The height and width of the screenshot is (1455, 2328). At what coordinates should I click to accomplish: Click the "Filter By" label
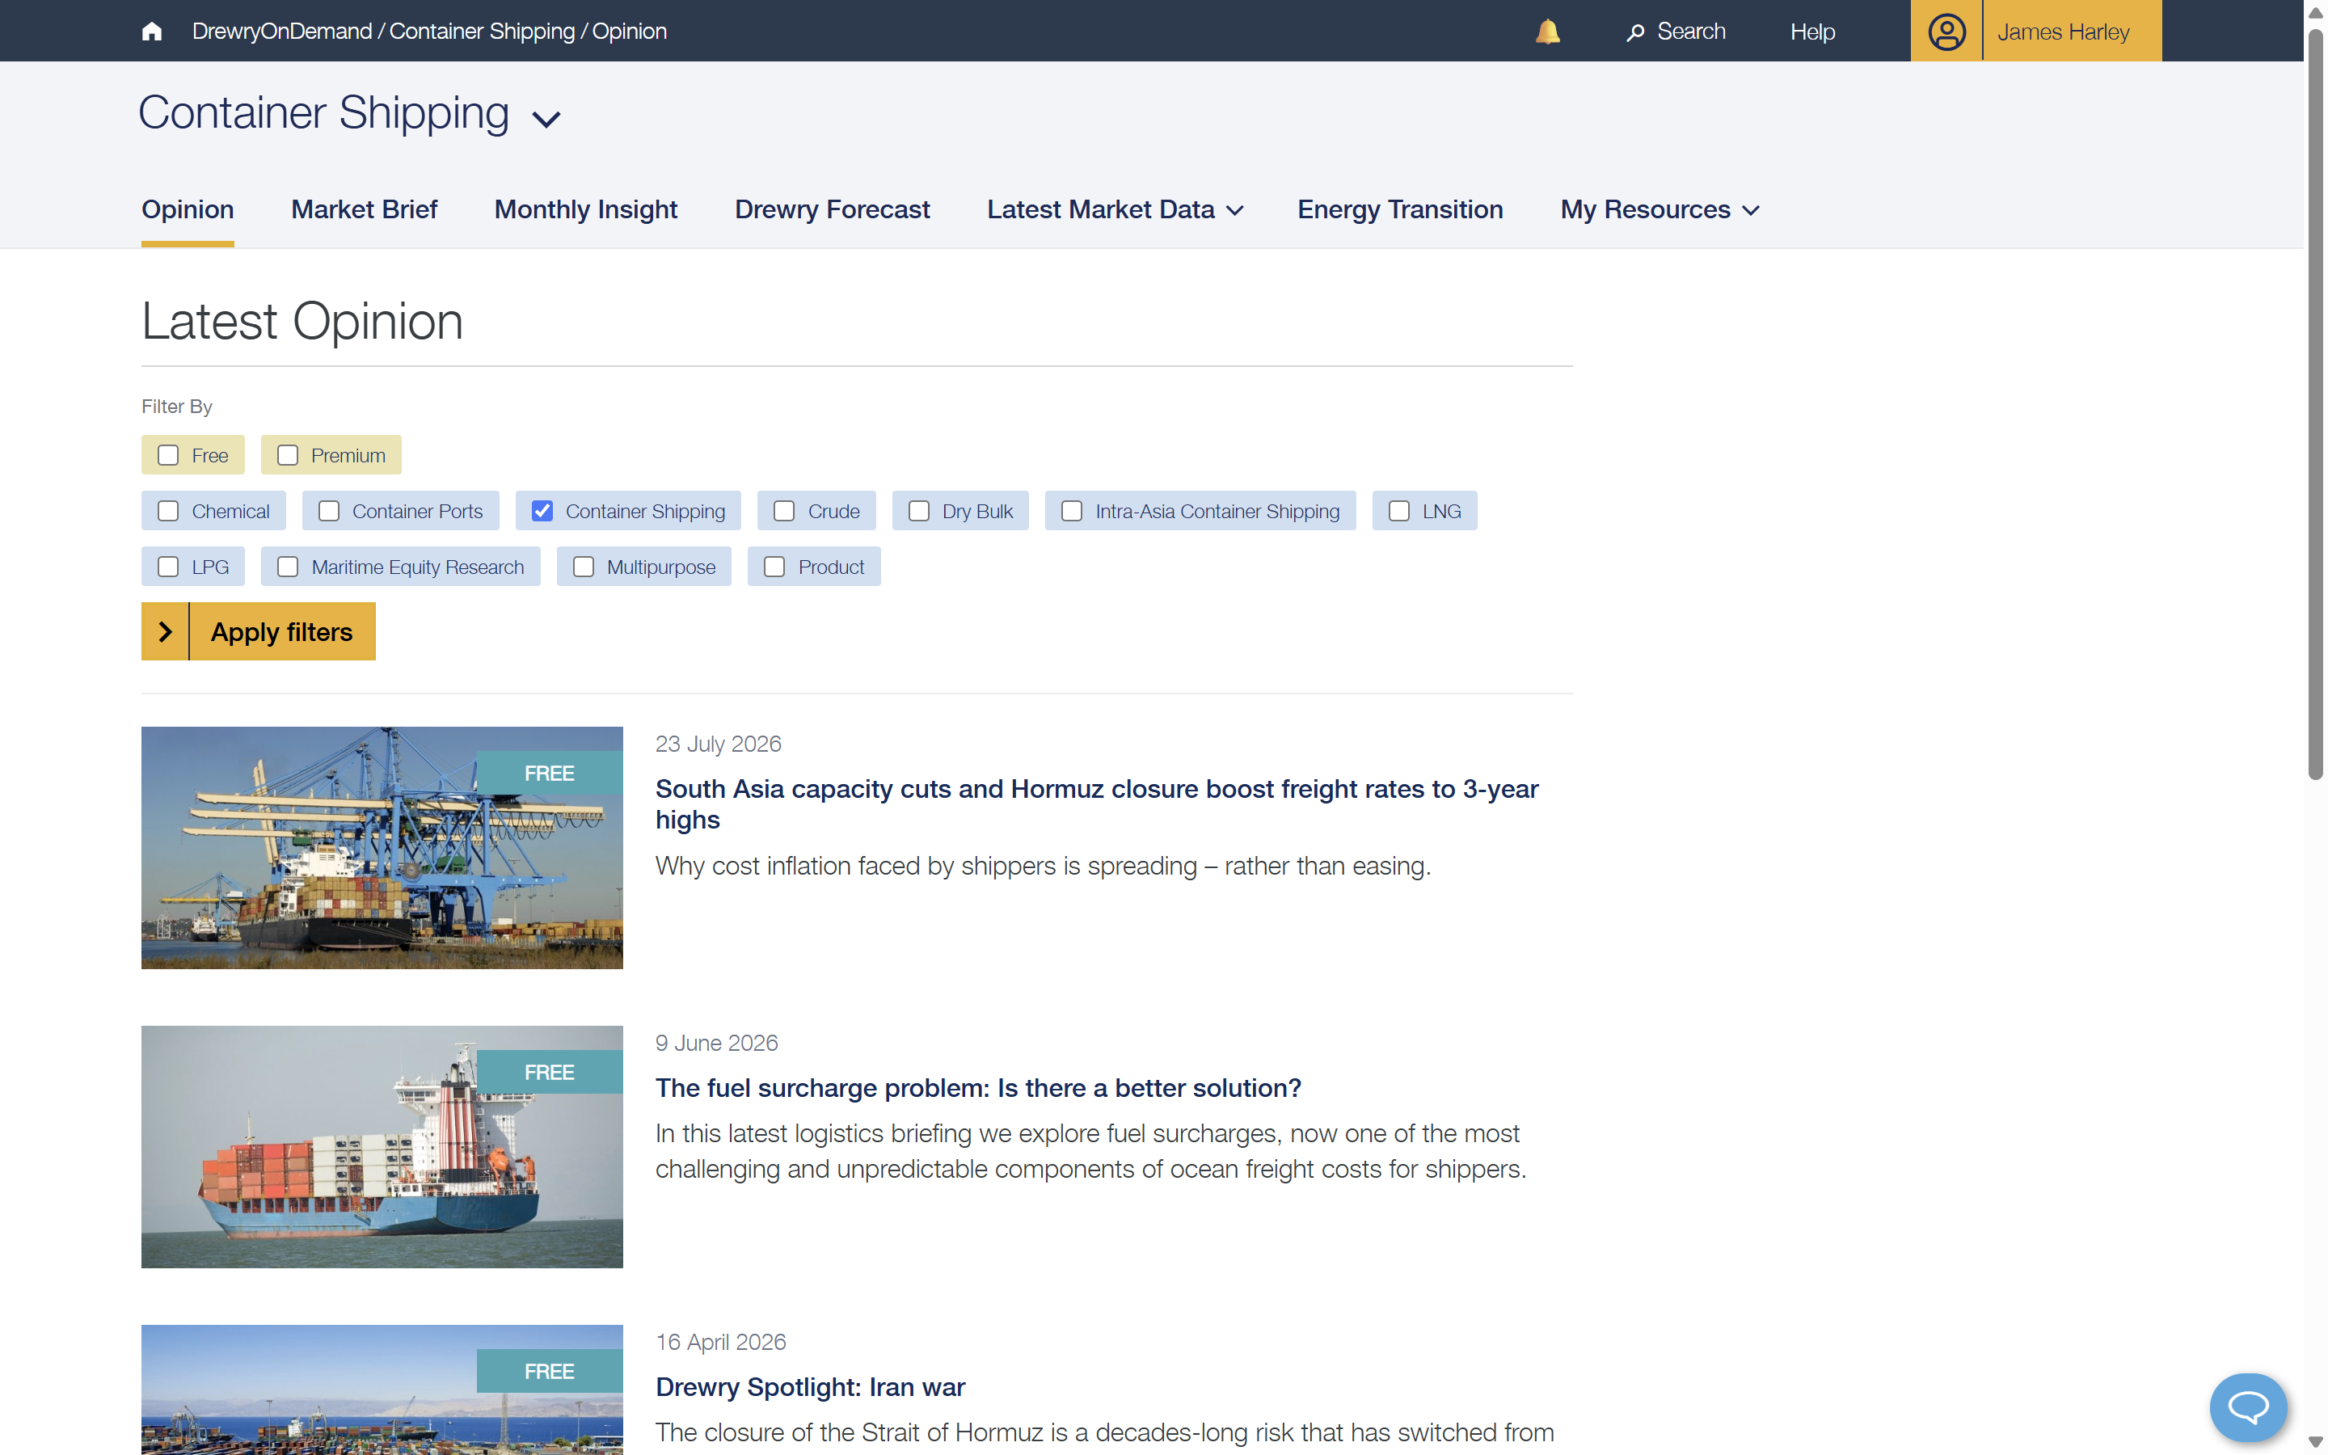pyautogui.click(x=177, y=407)
